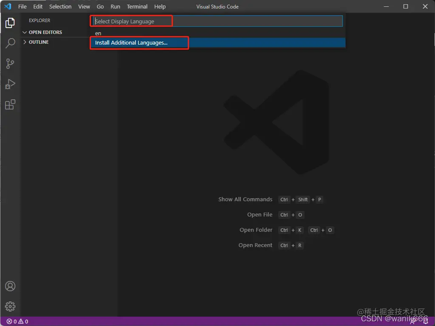This screenshot has width=435, height=326.
Task: Open the Explorer view in activity bar
Action: click(x=10, y=23)
